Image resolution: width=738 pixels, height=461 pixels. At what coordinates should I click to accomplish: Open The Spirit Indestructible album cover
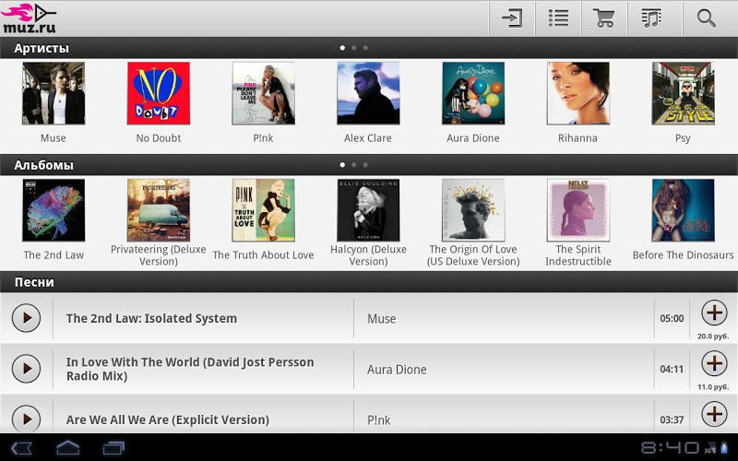point(578,210)
